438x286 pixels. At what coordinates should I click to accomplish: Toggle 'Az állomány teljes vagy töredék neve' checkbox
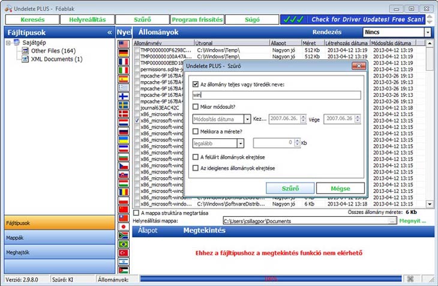pyautogui.click(x=196, y=84)
